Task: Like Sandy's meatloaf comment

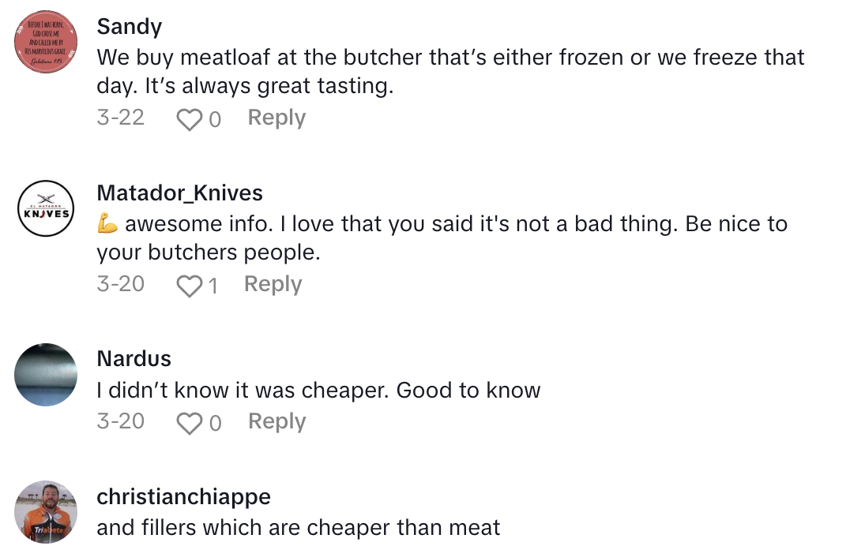Action: pyautogui.click(x=190, y=120)
